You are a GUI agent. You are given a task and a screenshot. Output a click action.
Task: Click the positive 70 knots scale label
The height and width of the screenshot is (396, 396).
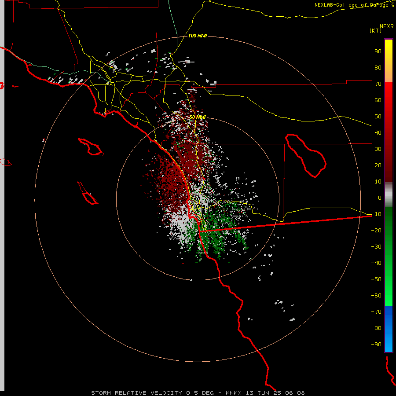click(378, 84)
